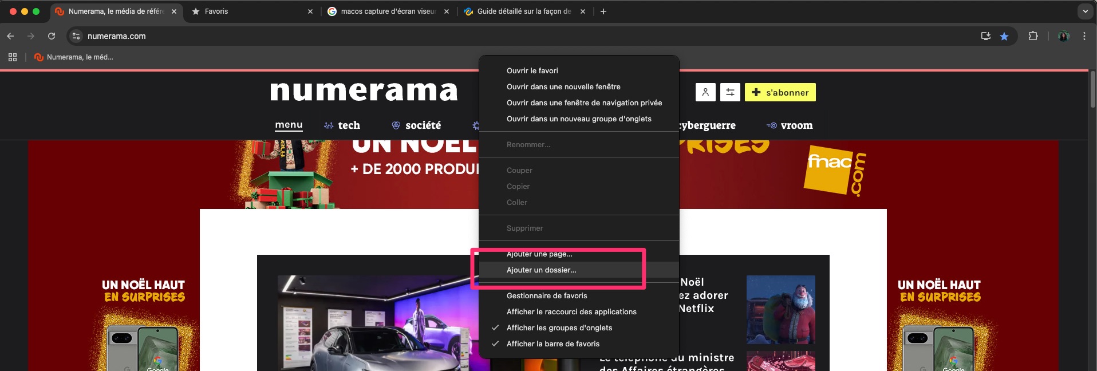Close the Guide détaillé tab
Viewport: 1097px width, 371px height.
point(583,11)
